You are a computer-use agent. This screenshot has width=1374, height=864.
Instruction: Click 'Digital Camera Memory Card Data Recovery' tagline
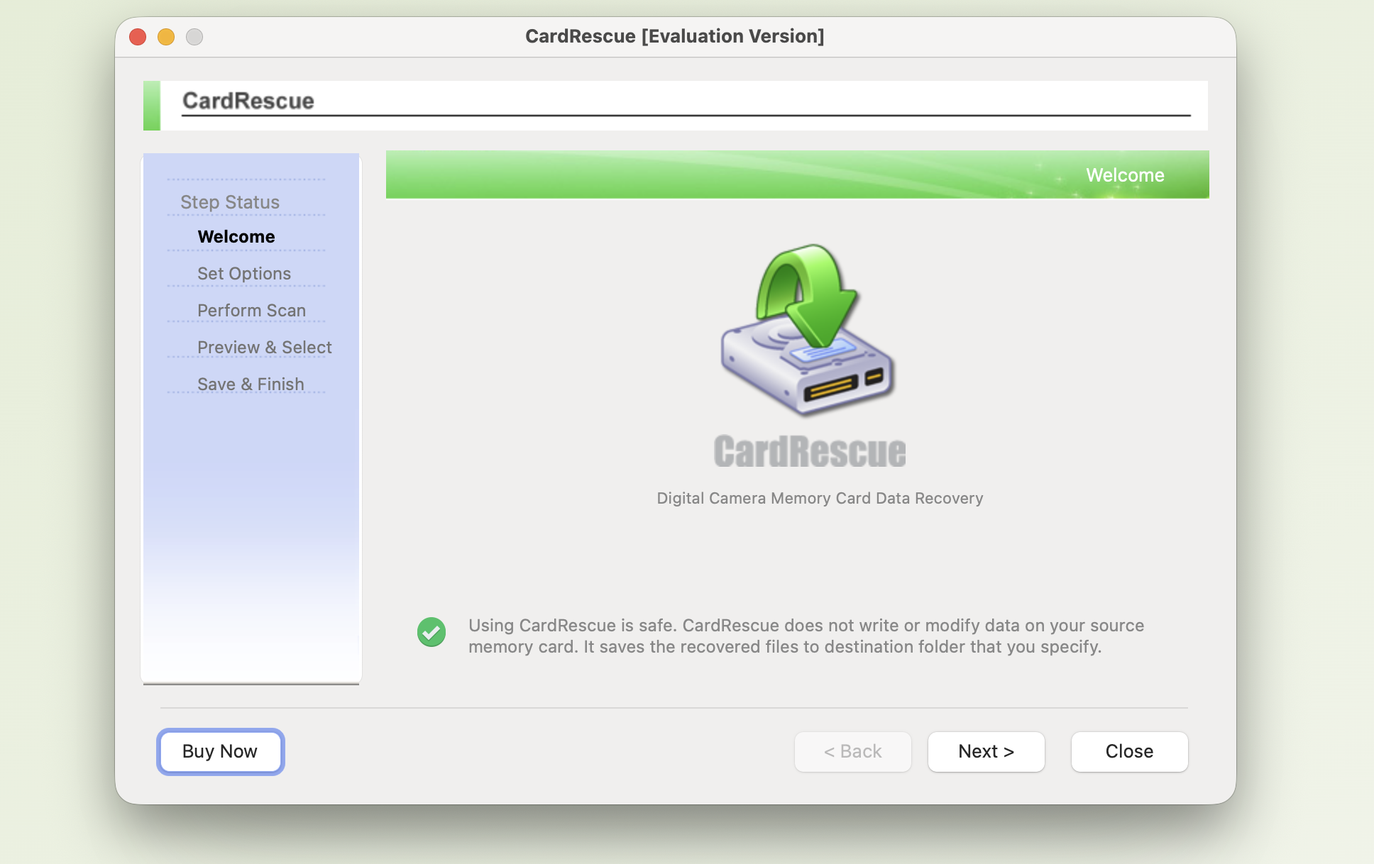[x=820, y=499]
